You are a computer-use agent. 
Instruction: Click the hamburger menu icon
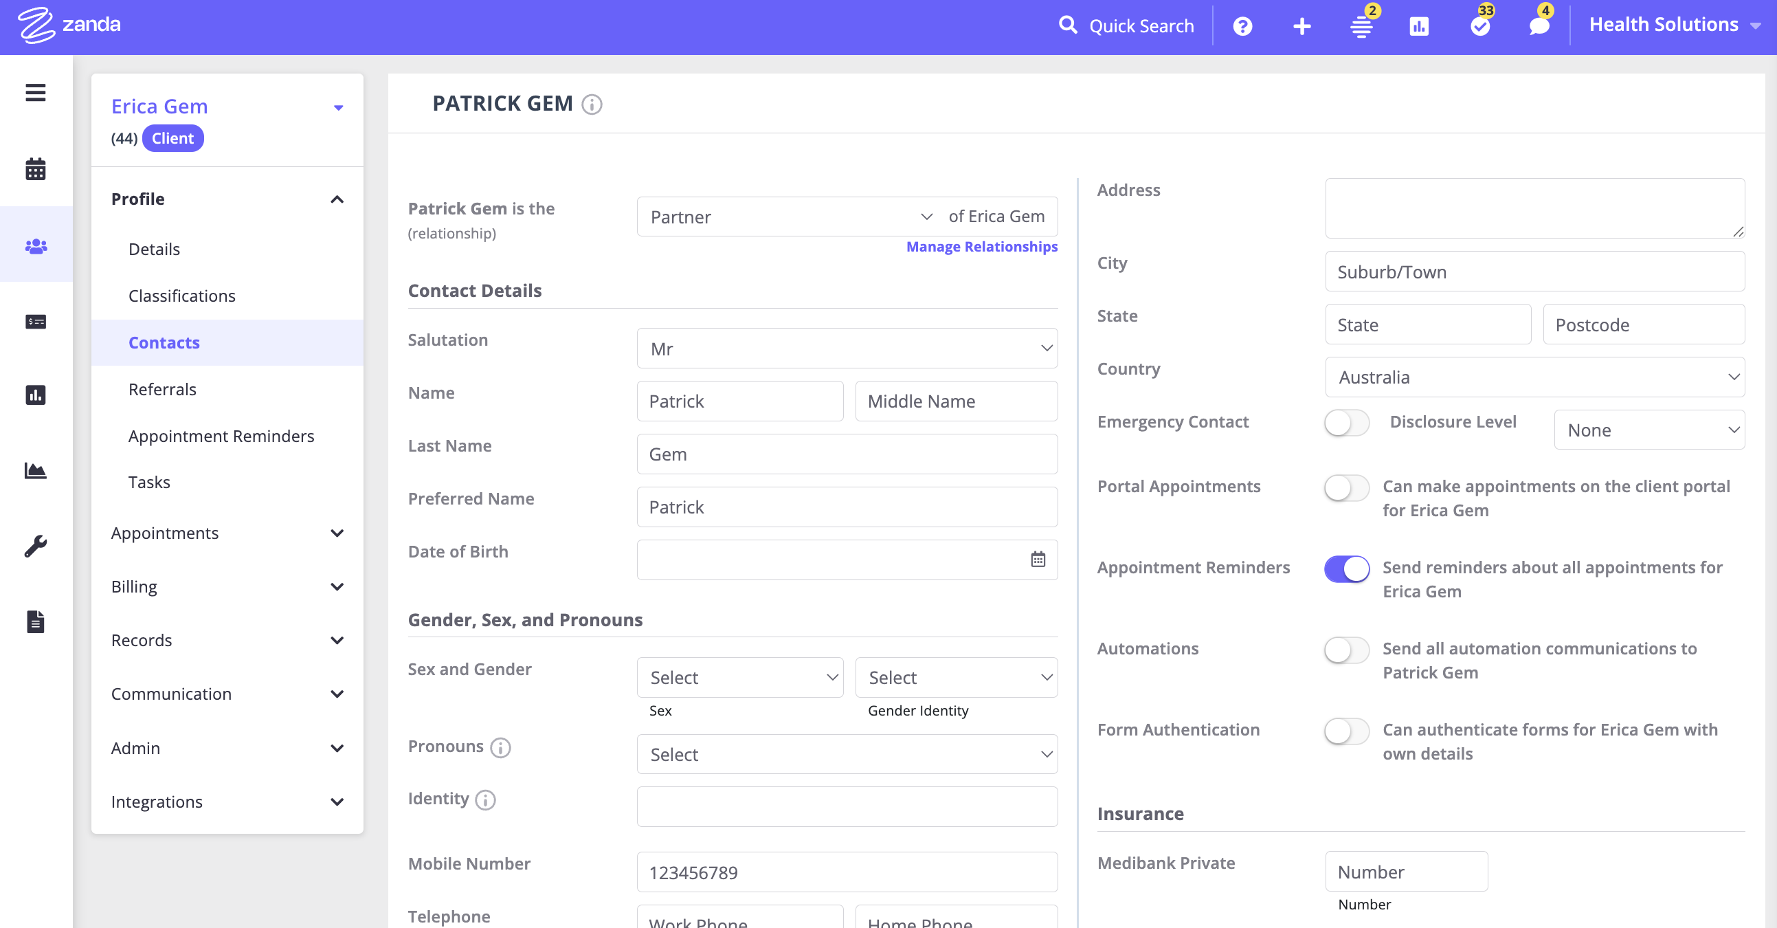point(35,92)
